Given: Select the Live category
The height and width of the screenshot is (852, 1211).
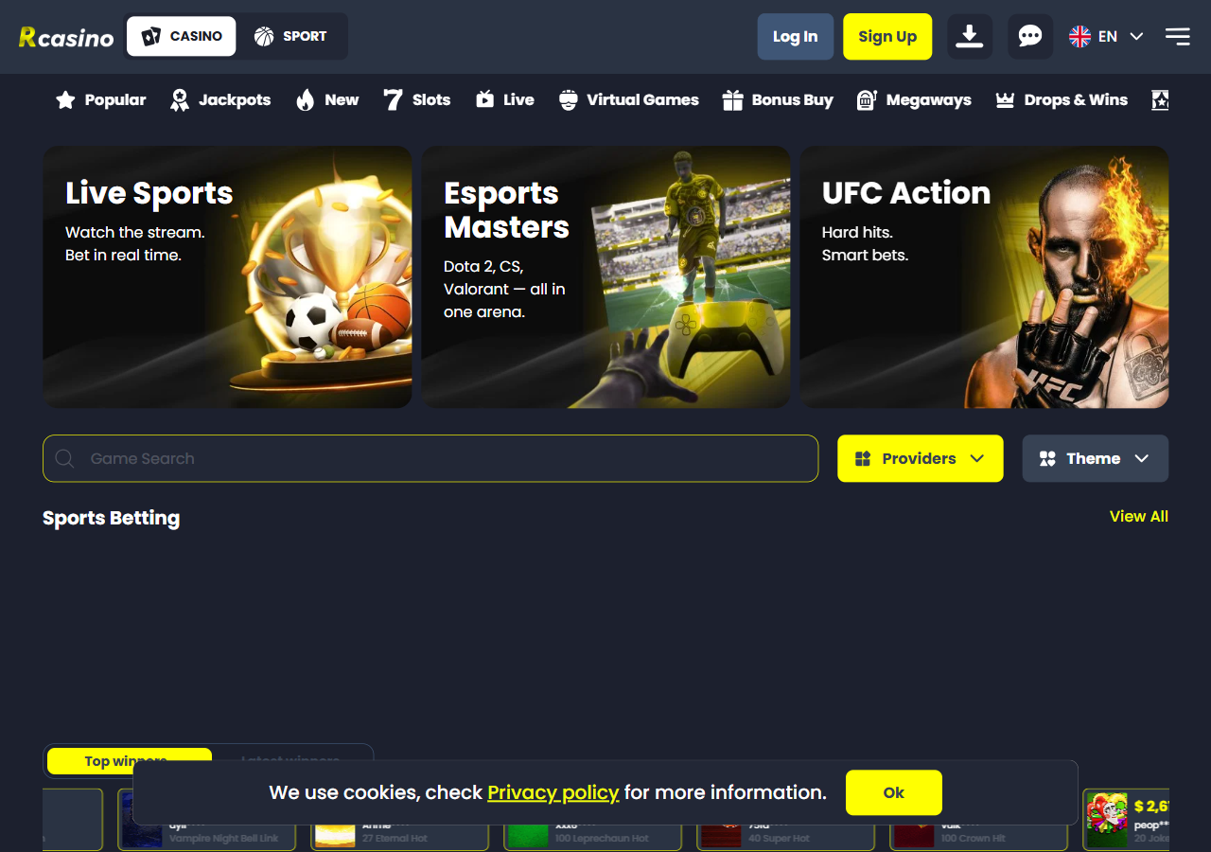Looking at the screenshot, I should click(504, 99).
